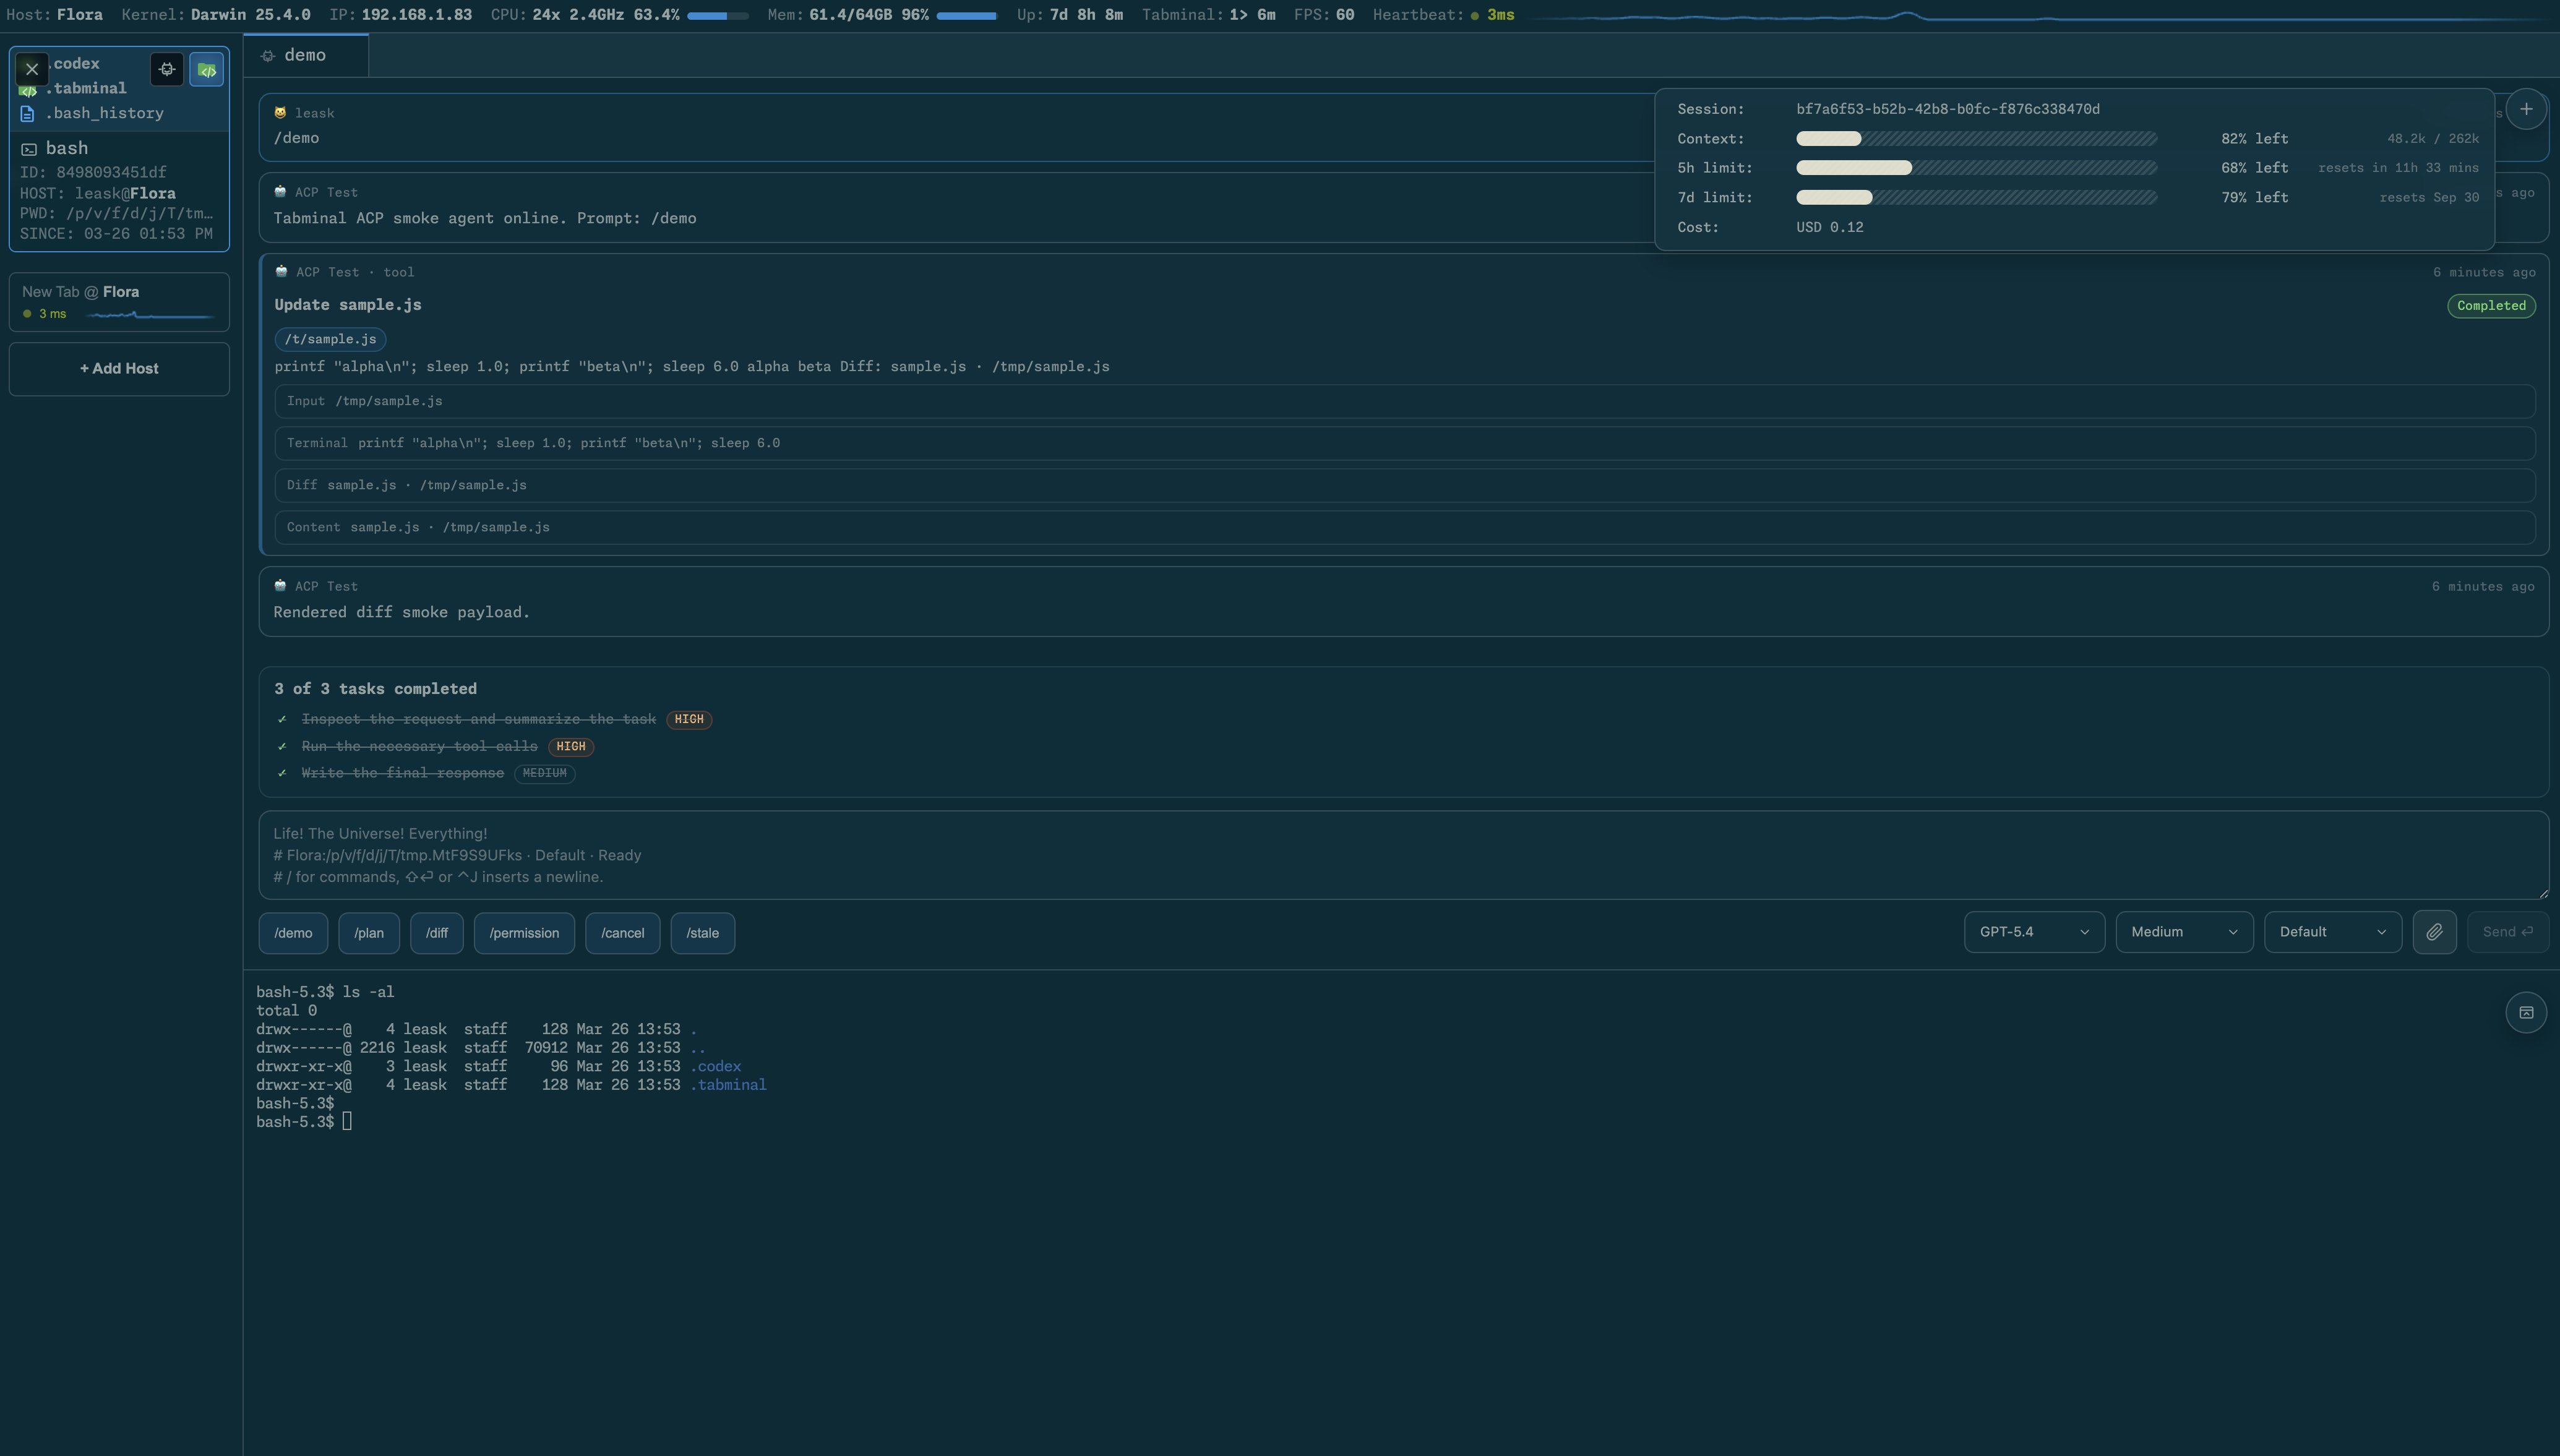Click the /permission command button

coord(524,933)
